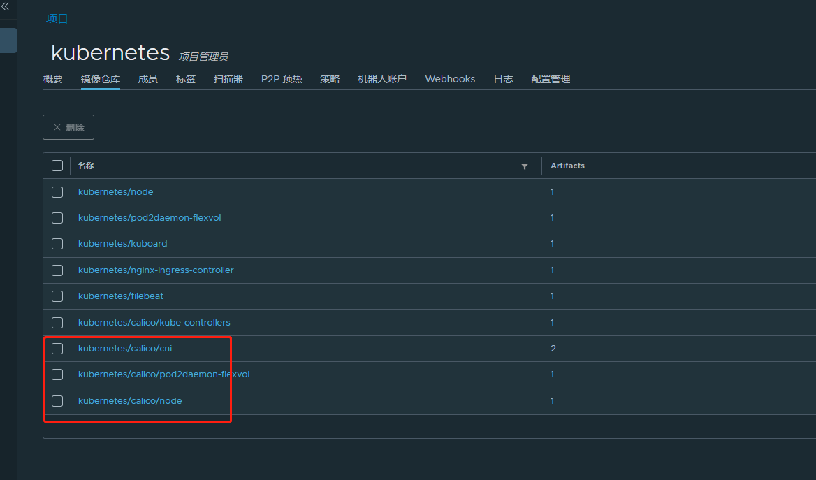
Task: Open the P2P 预热 tab
Action: coord(282,79)
